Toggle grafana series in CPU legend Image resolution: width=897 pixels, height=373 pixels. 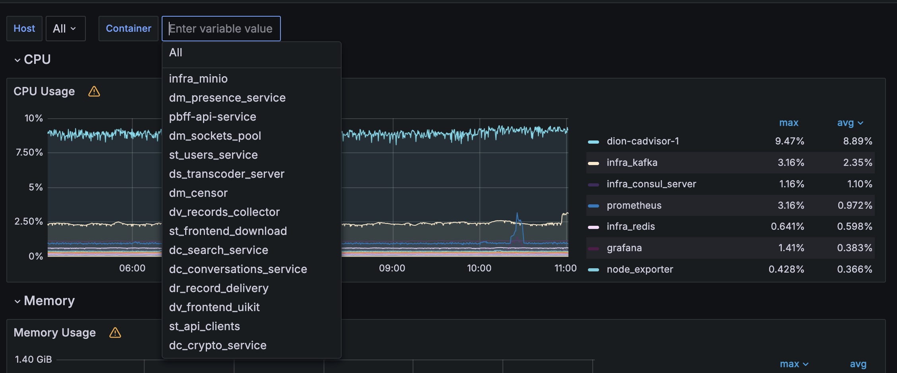[624, 248]
